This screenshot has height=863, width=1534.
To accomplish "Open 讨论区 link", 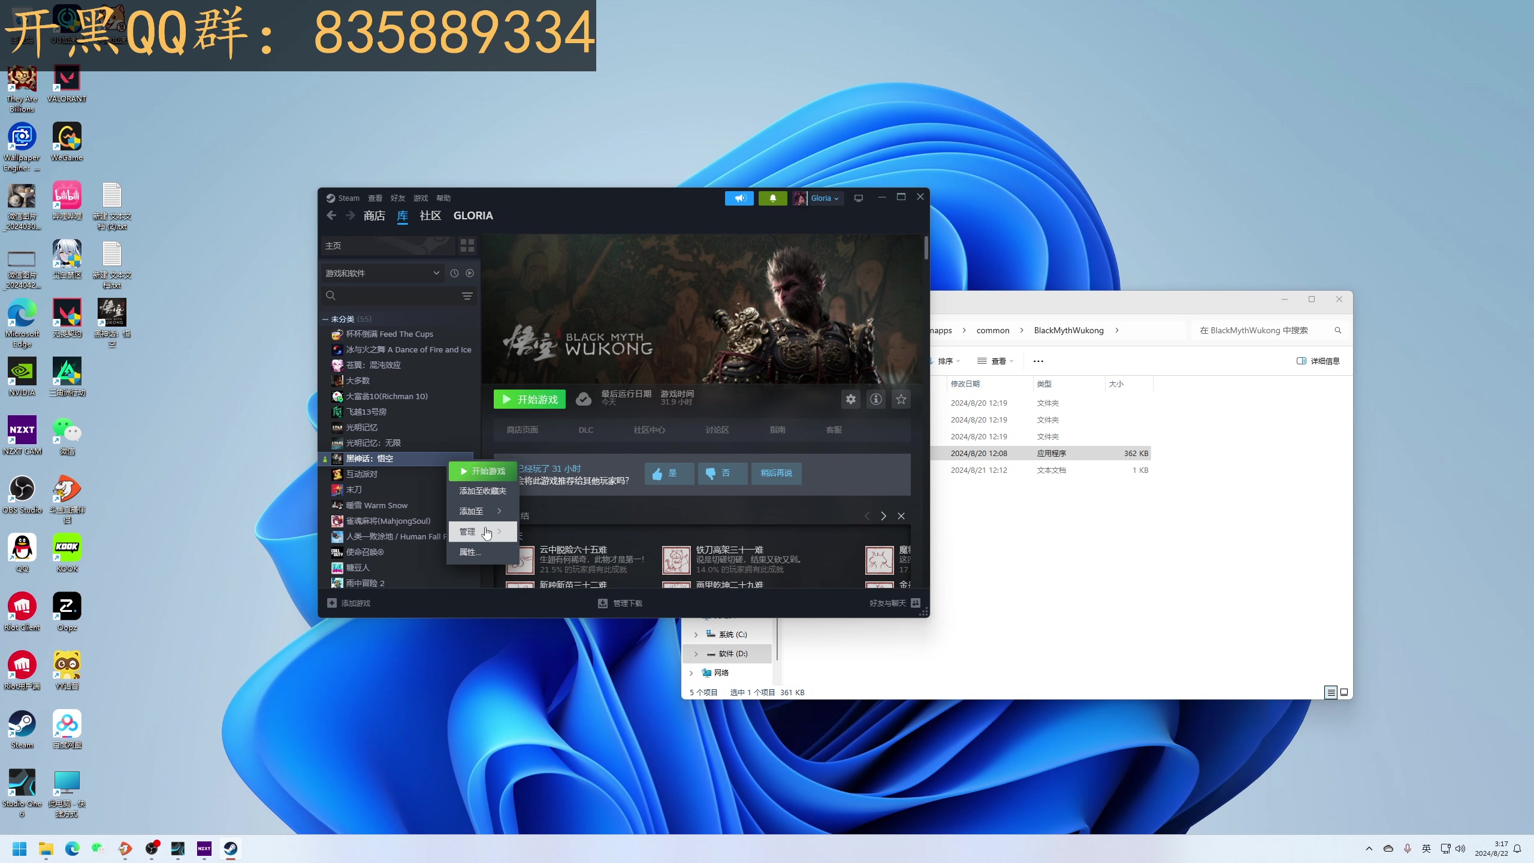I will pyautogui.click(x=717, y=430).
